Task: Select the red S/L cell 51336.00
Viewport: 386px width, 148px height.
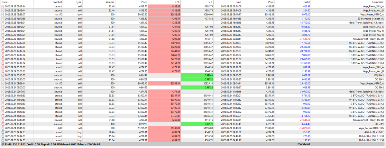Action: point(164,128)
